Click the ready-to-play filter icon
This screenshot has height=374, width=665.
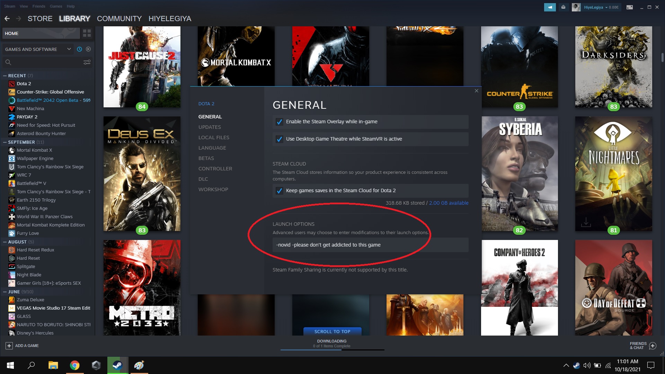click(x=88, y=49)
